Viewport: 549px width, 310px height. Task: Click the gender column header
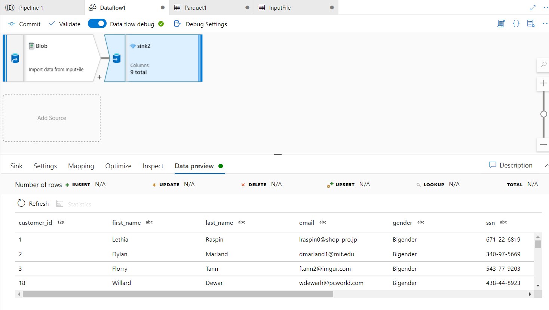click(x=402, y=222)
